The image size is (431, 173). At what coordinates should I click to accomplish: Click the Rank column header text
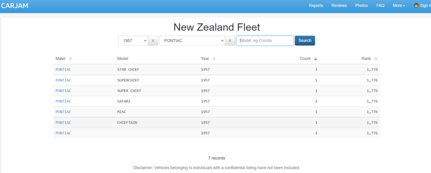click(x=366, y=59)
